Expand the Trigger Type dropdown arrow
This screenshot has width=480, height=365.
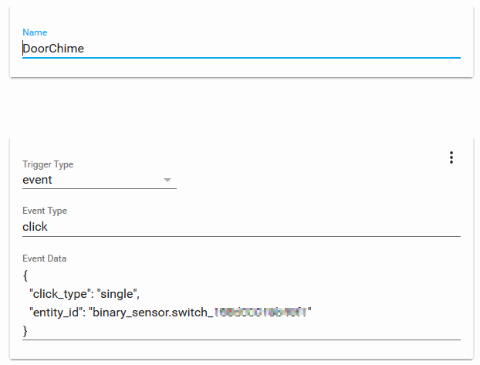point(167,180)
